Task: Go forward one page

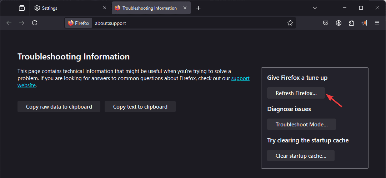Action: pos(22,23)
